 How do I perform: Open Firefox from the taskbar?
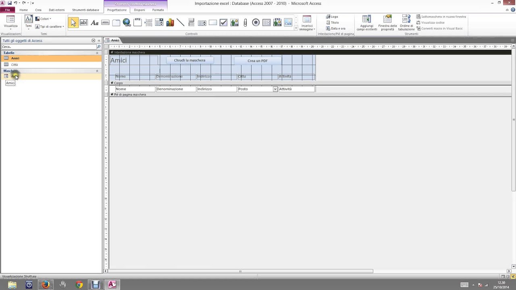tap(45, 285)
